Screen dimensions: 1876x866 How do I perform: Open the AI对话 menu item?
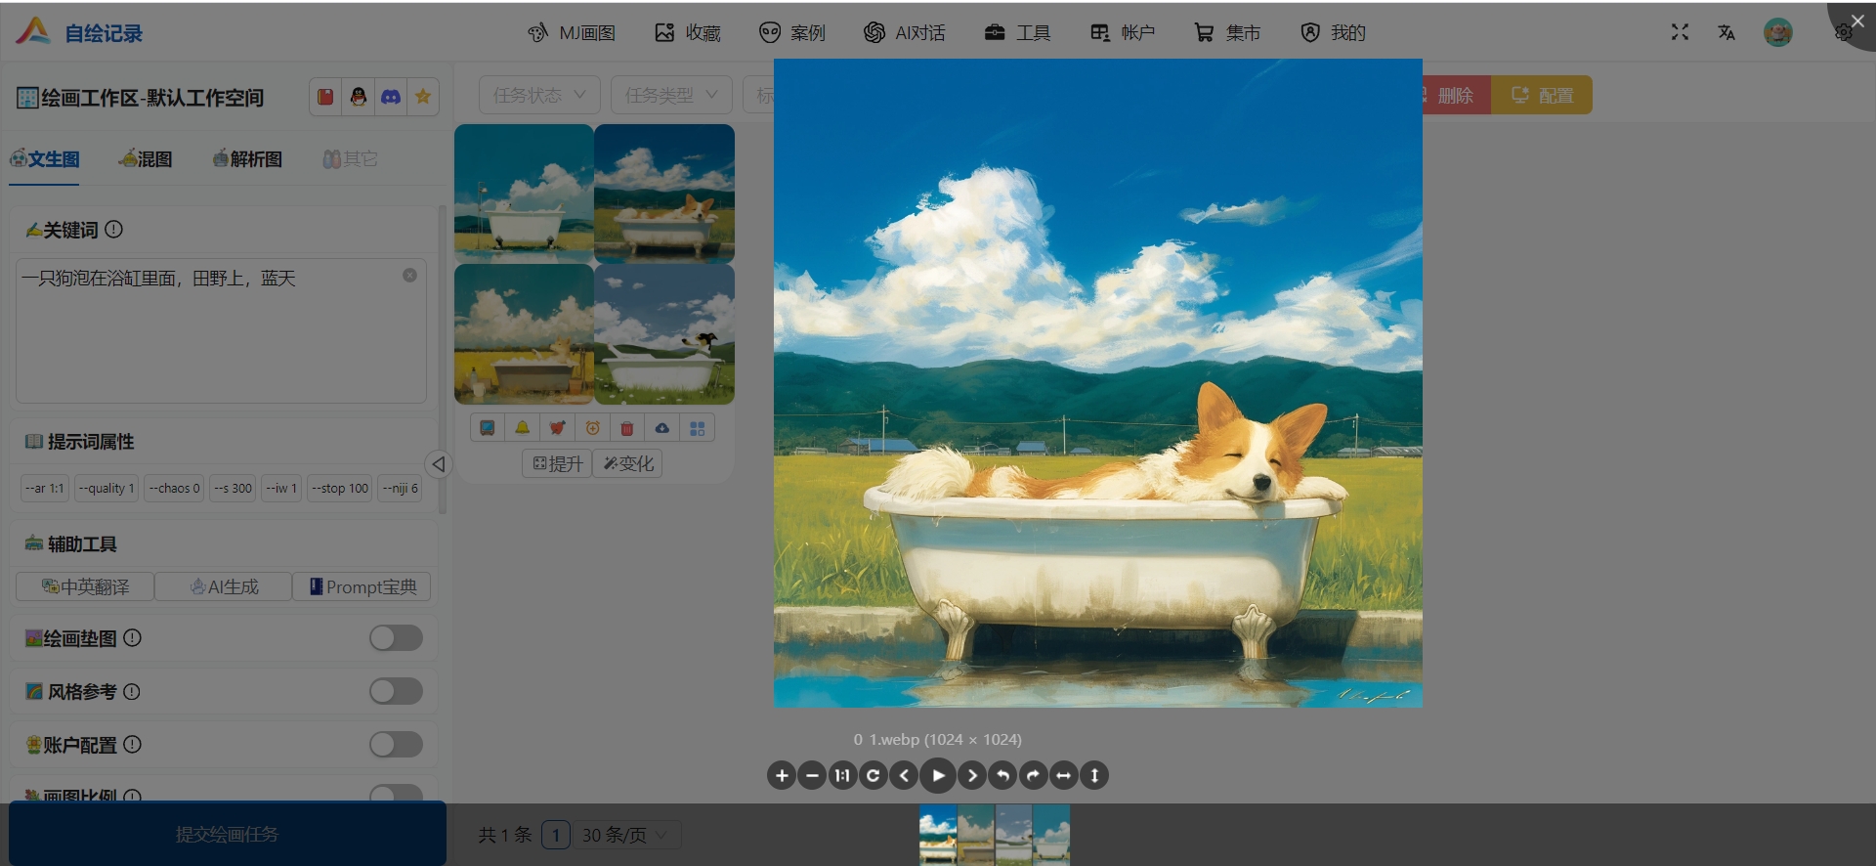tap(905, 33)
